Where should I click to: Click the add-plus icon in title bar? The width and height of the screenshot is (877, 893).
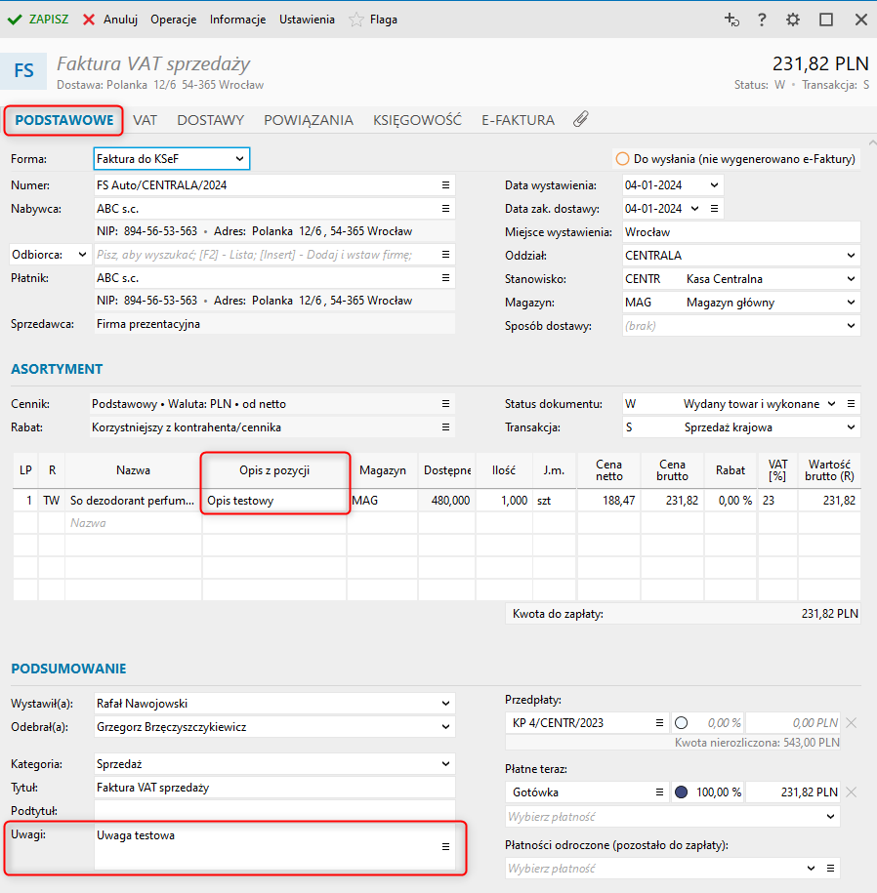pos(731,20)
